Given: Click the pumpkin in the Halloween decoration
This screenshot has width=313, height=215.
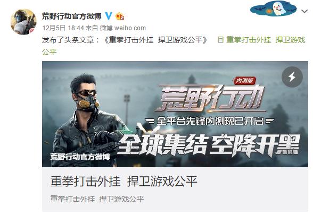Looking at the screenshot, I should (269, 11).
